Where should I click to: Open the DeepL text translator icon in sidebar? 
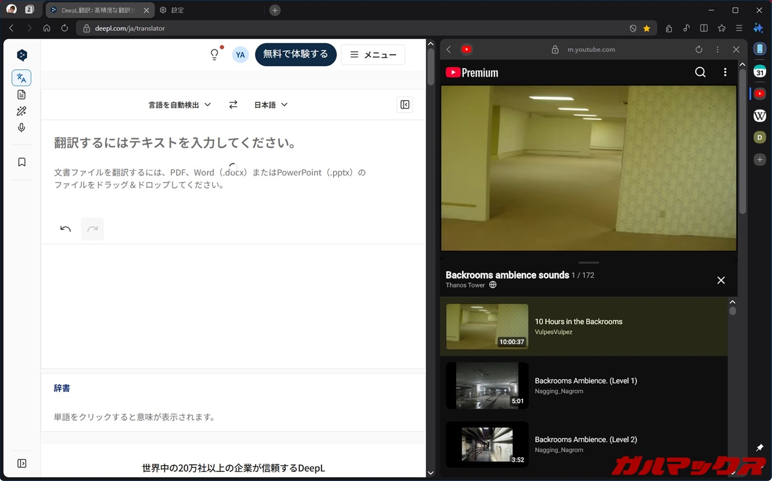[x=22, y=78]
